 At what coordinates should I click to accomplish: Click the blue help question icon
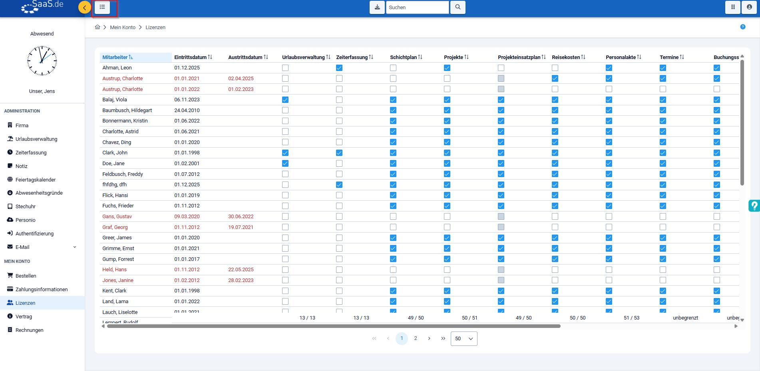pyautogui.click(x=742, y=27)
